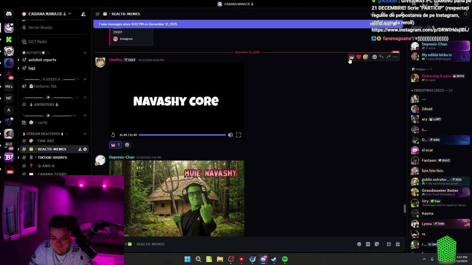
Task: Open the purple B! server icon
Action: [x=9, y=157]
